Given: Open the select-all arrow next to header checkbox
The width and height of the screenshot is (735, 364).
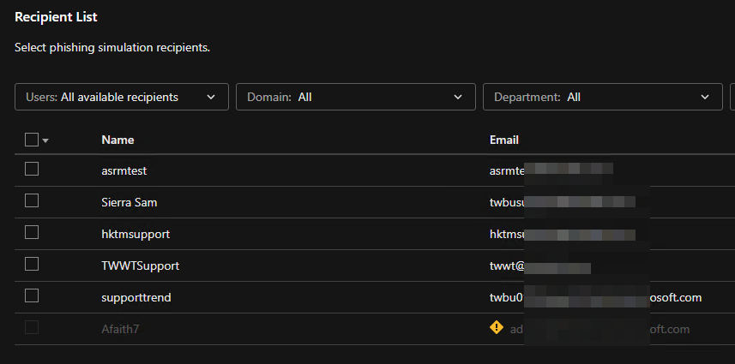Looking at the screenshot, I should point(45,140).
